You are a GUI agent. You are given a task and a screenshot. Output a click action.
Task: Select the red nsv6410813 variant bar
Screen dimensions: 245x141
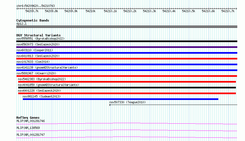pyautogui.click(x=127, y=59)
